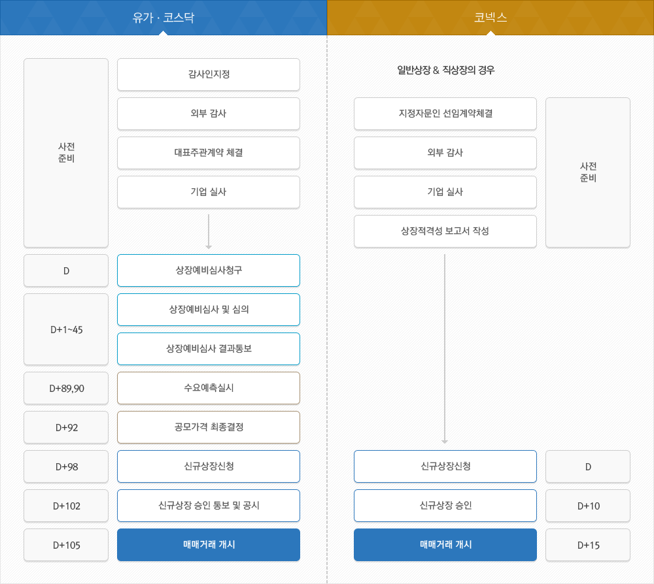Click the 상장예비심사청구 step
Image resolution: width=654 pixels, height=584 pixels.
tap(209, 270)
